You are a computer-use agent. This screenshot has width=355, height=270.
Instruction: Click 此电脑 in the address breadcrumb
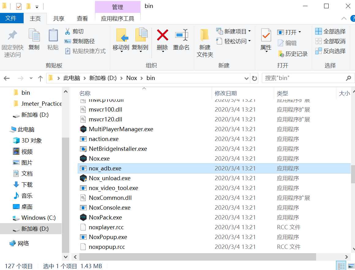click(72, 78)
